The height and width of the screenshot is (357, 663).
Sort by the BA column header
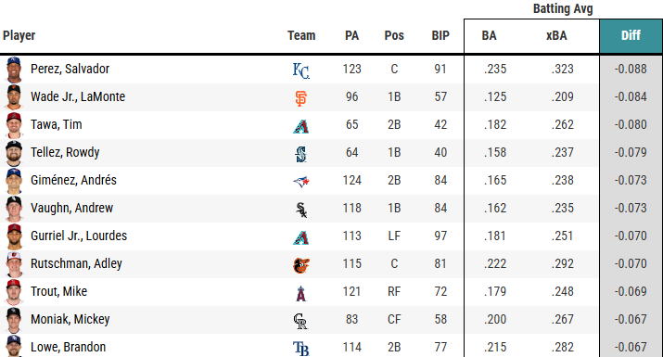click(490, 35)
